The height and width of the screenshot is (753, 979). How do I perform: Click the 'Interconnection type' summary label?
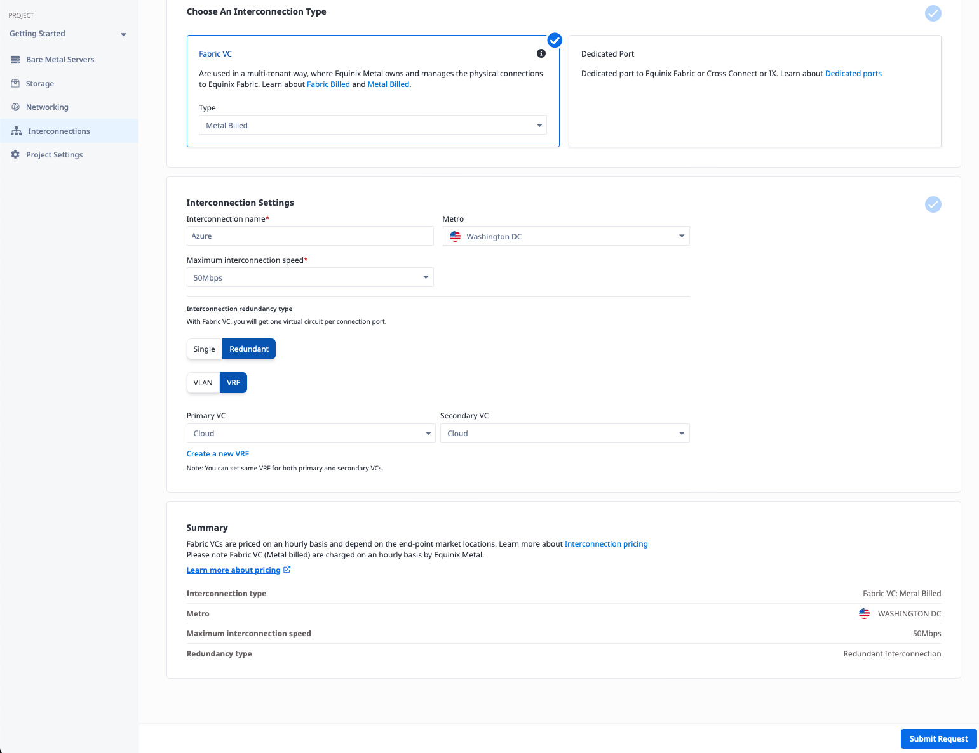(226, 594)
